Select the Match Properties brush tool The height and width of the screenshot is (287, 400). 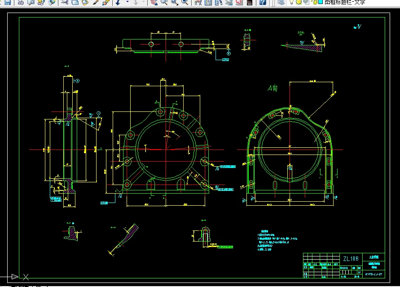pos(96,2)
